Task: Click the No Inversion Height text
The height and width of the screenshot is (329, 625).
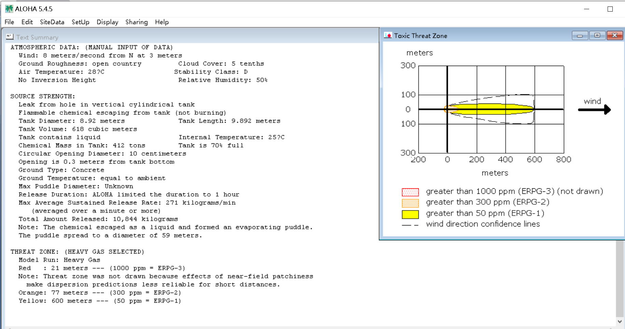Action: pos(57,80)
